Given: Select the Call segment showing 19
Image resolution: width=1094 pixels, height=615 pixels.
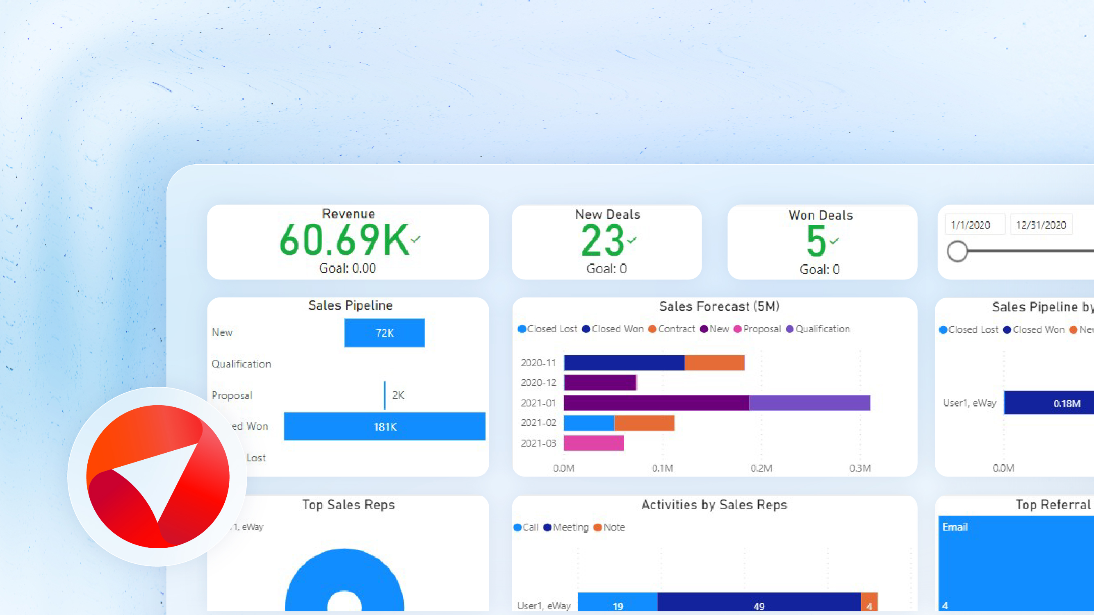Looking at the screenshot, I should click(618, 602).
